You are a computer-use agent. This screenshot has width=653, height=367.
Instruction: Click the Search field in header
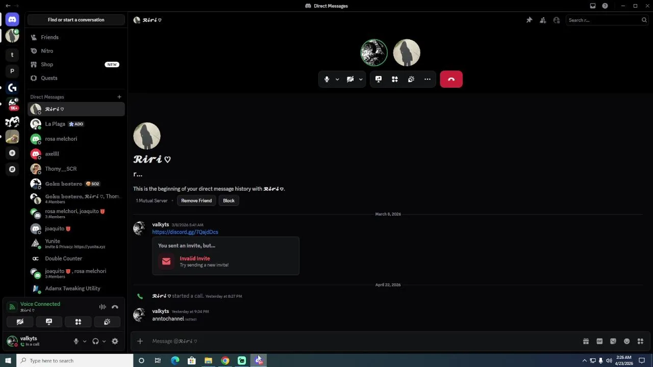coord(607,20)
